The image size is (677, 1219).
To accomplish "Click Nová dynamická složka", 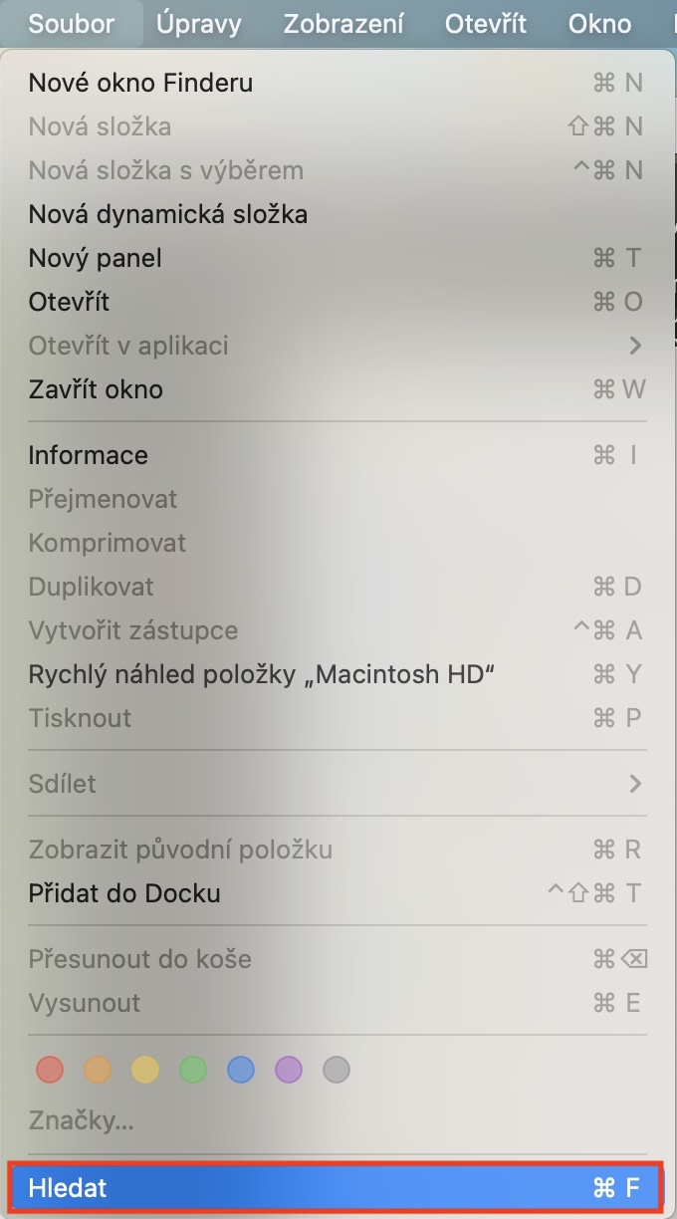I will (167, 214).
